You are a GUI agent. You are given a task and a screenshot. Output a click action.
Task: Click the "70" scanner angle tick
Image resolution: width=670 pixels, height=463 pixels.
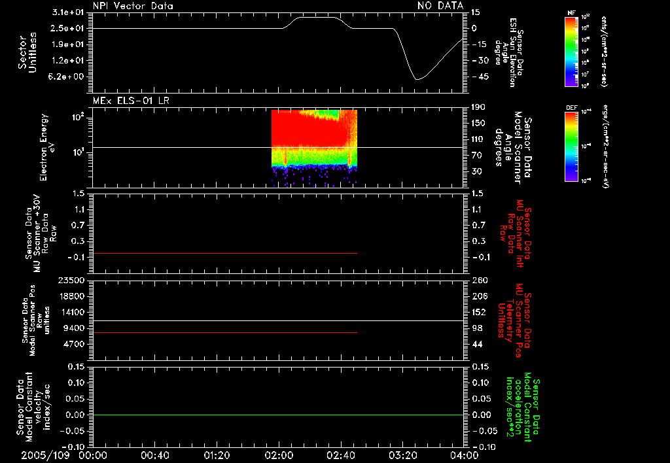point(477,156)
